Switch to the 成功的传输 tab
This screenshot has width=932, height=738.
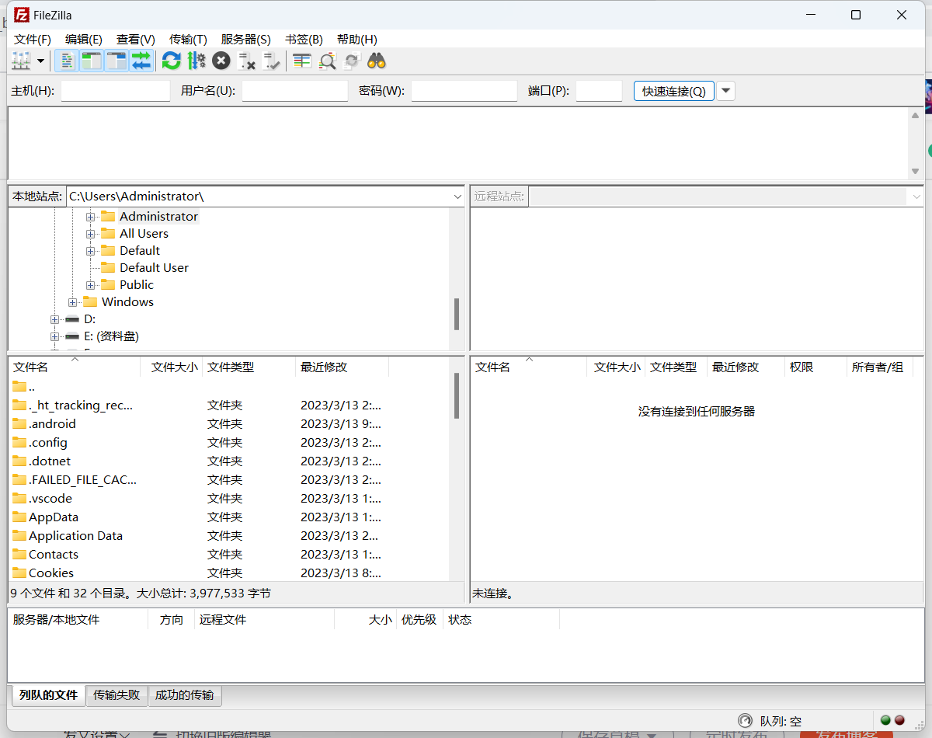(184, 695)
